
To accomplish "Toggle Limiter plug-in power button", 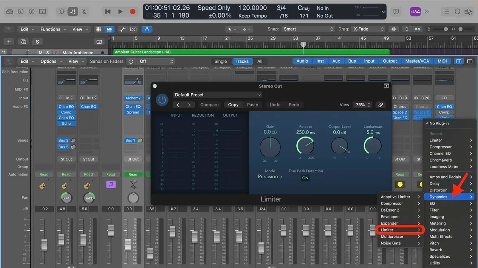I will [162, 100].
